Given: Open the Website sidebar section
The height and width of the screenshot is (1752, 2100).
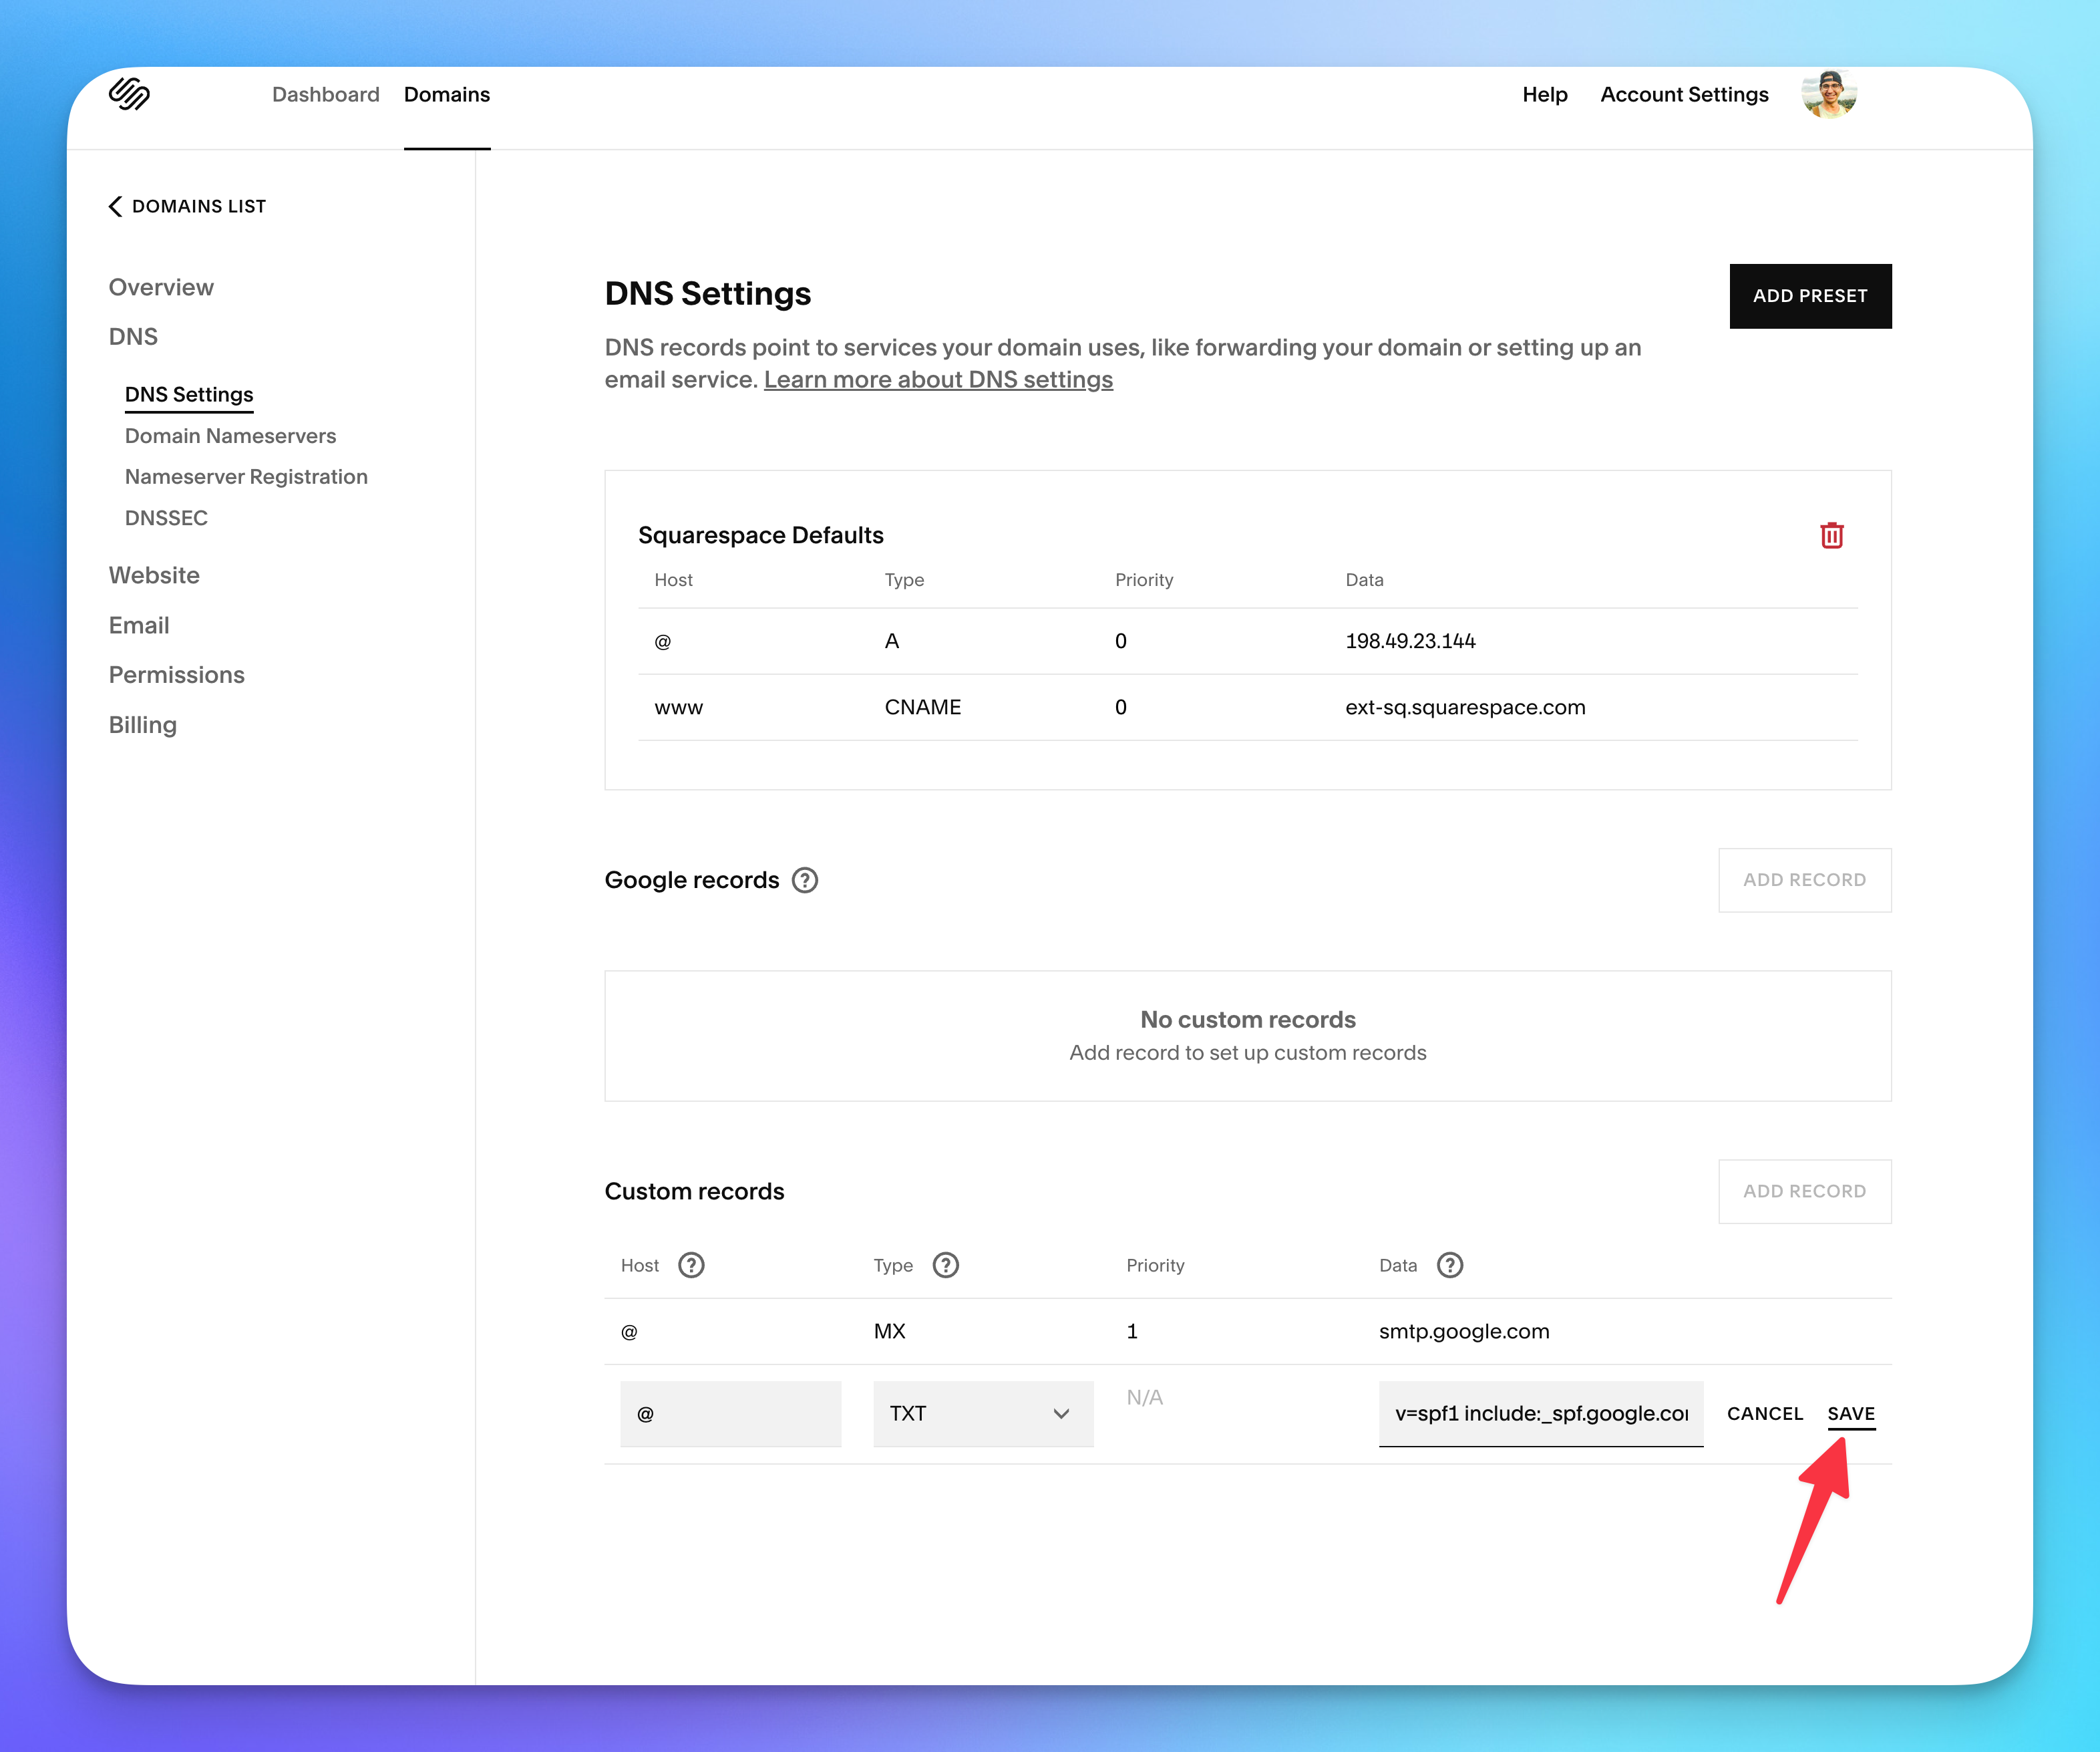Looking at the screenshot, I should point(154,575).
